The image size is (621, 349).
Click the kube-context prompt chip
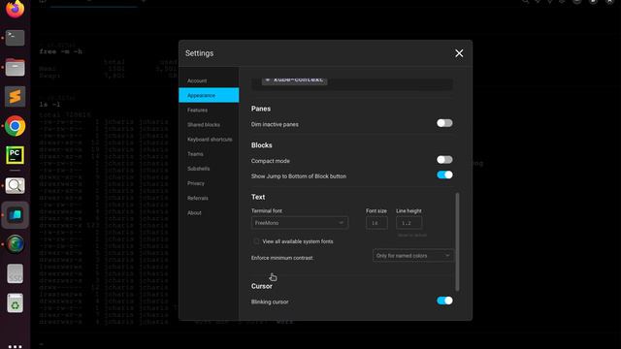pyautogui.click(x=294, y=80)
